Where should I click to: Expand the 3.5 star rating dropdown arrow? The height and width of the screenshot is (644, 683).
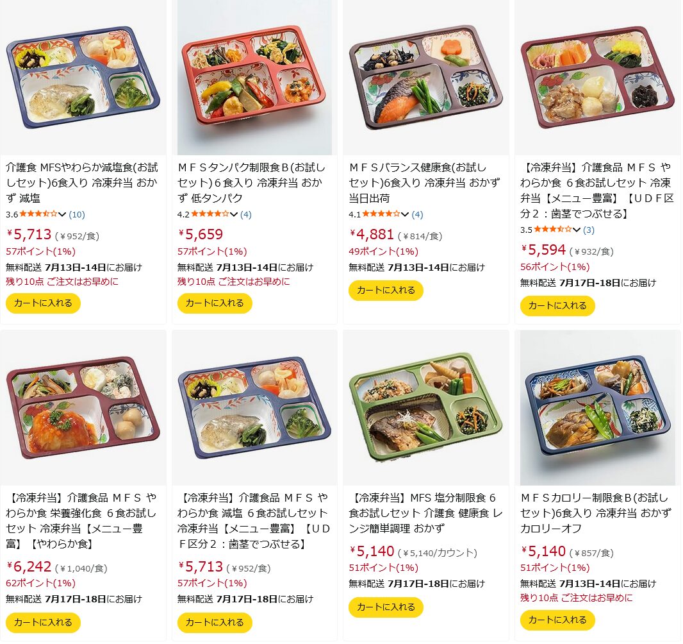(577, 230)
